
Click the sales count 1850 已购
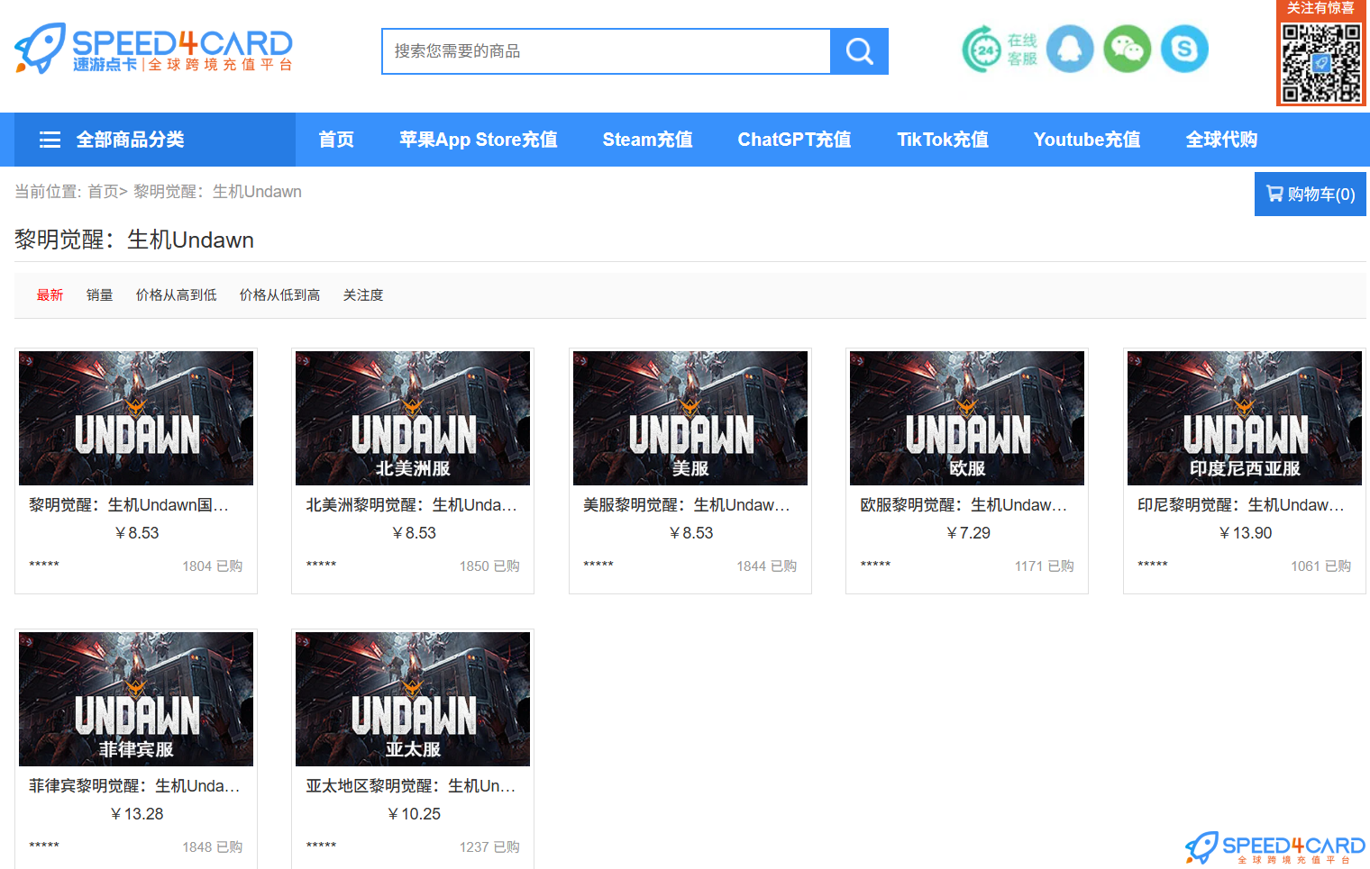click(x=489, y=566)
